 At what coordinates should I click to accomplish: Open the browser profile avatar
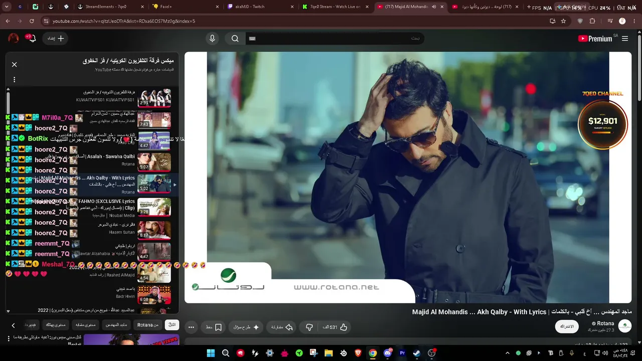622,21
